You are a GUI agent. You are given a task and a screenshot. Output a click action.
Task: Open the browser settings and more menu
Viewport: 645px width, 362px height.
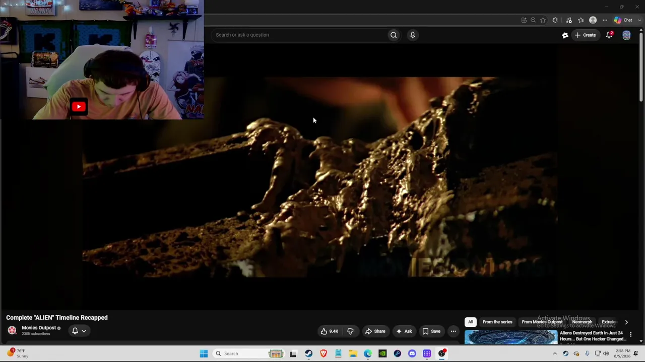coord(605,20)
